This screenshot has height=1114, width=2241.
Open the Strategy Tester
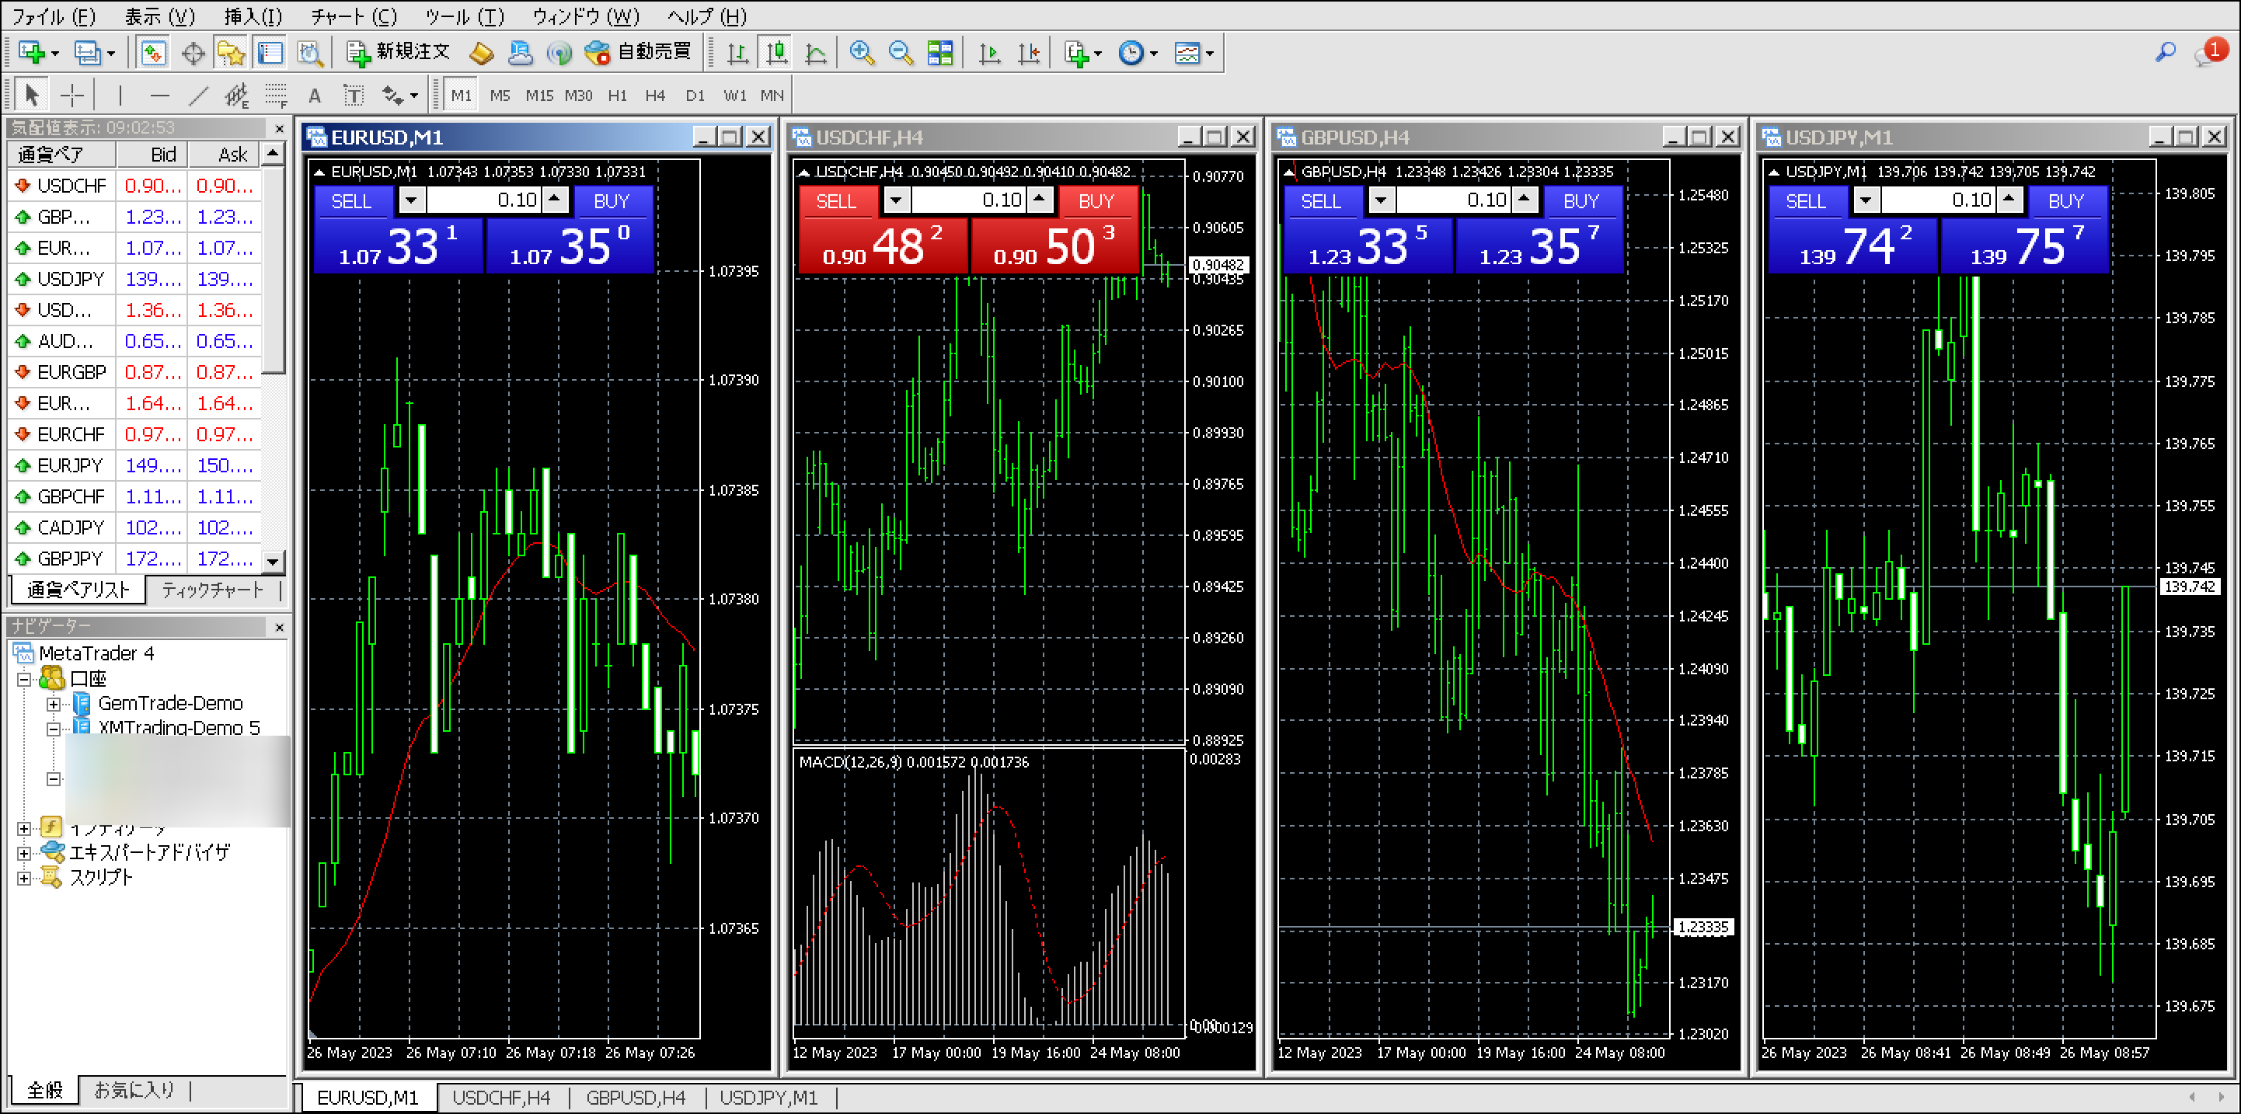pos(311,53)
